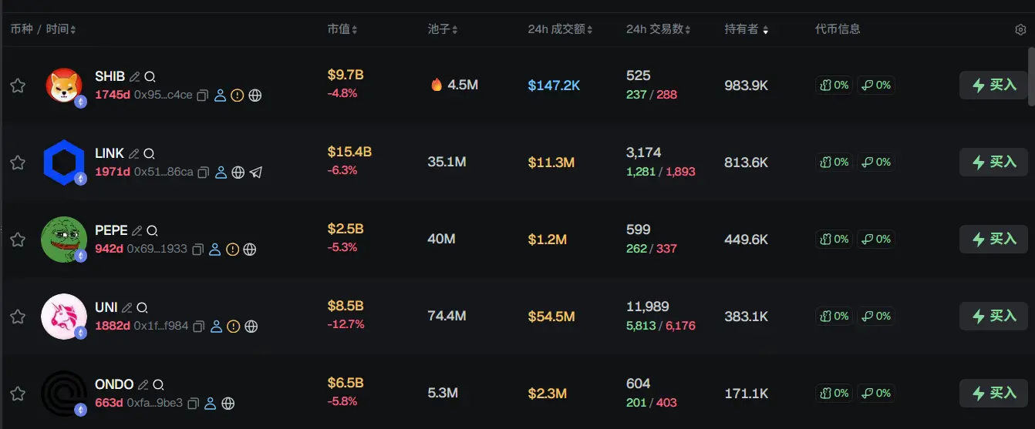The image size is (1035, 429).
Task: Sort the table by 持有者
Action: click(x=746, y=29)
